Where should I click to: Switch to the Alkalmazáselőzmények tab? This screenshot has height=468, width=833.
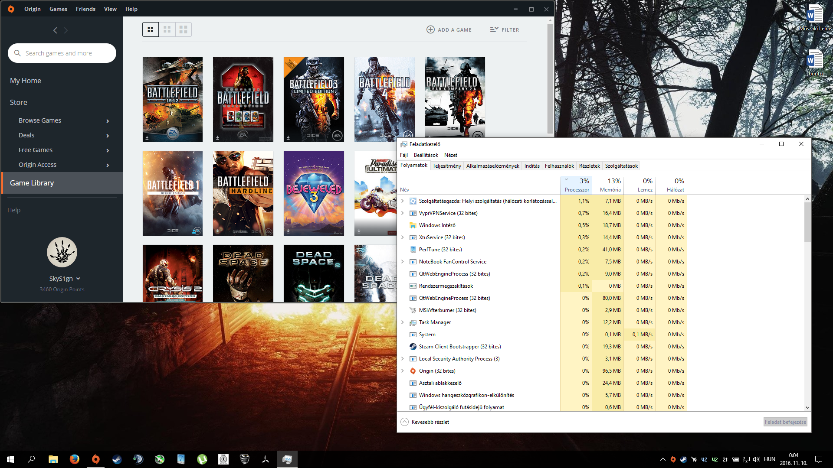492,166
